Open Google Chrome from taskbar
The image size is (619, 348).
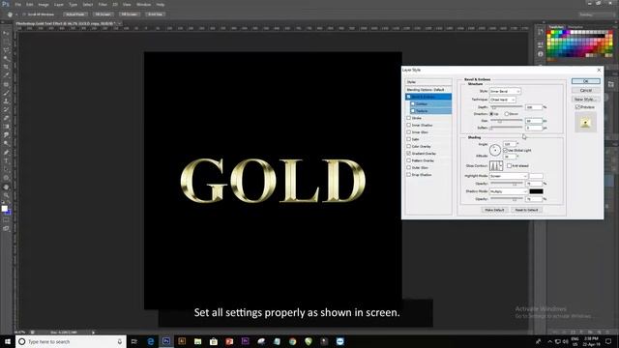point(292,341)
